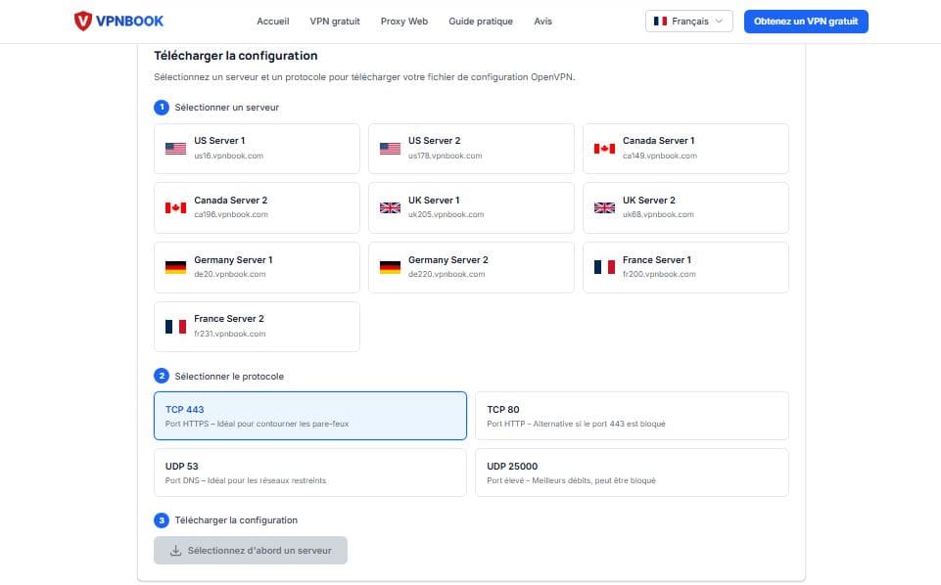The image size is (941, 585).
Task: Click Obtenez un VPN gratuit button
Action: click(x=806, y=21)
